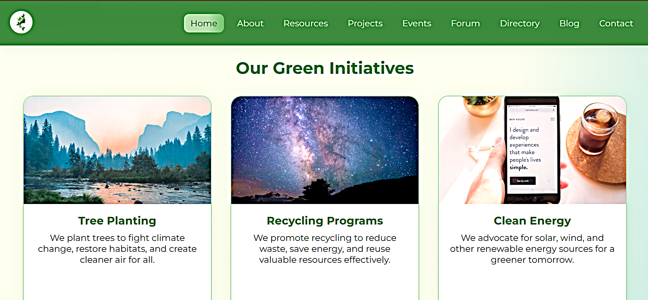648x300 pixels.
Task: Select the Tree Planting card title
Action: (117, 221)
